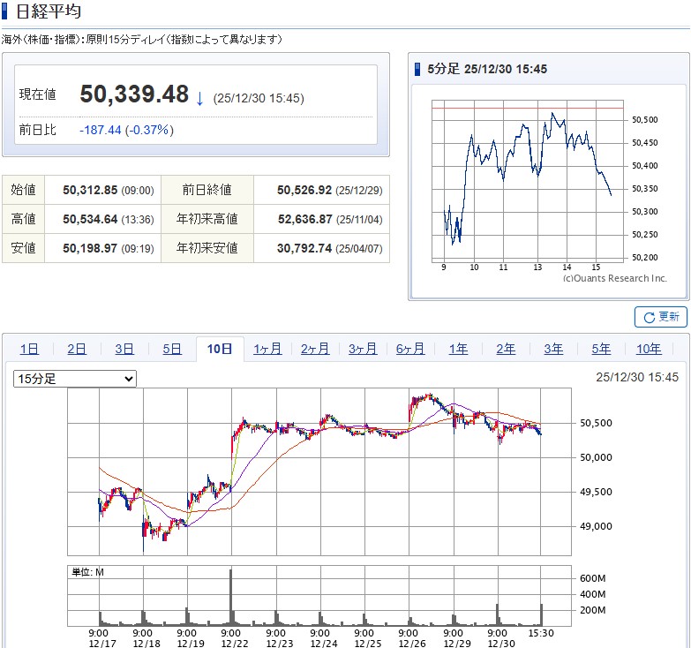This screenshot has width=691, height=648.
Task: Click the blue down-arrow beside current price
Action: pos(199,98)
